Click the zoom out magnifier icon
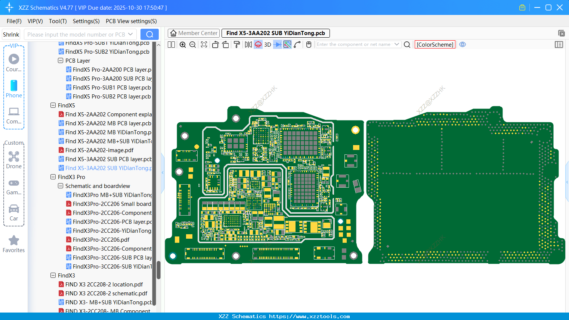 point(193,45)
